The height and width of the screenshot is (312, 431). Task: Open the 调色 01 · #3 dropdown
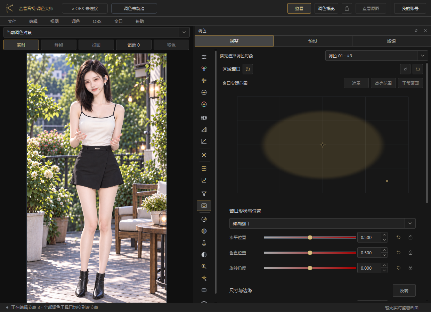[x=377, y=56]
